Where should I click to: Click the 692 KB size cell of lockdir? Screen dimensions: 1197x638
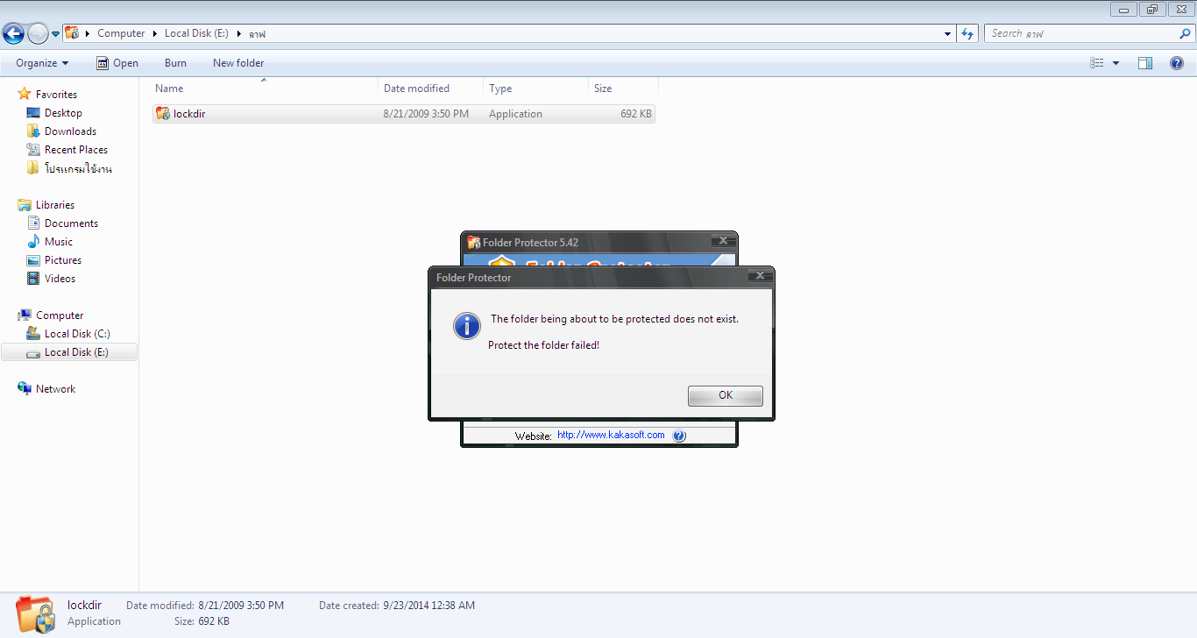(636, 114)
